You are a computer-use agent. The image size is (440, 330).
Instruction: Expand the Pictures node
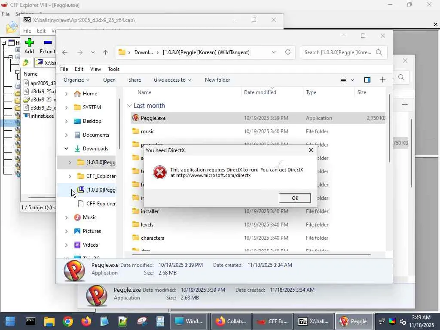[x=66, y=231]
